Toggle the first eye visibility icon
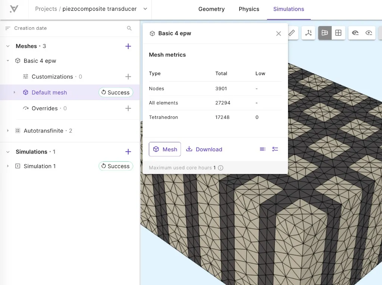 (355, 33)
